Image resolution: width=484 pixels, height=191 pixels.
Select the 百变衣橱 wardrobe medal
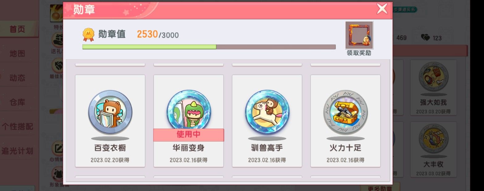(110, 121)
